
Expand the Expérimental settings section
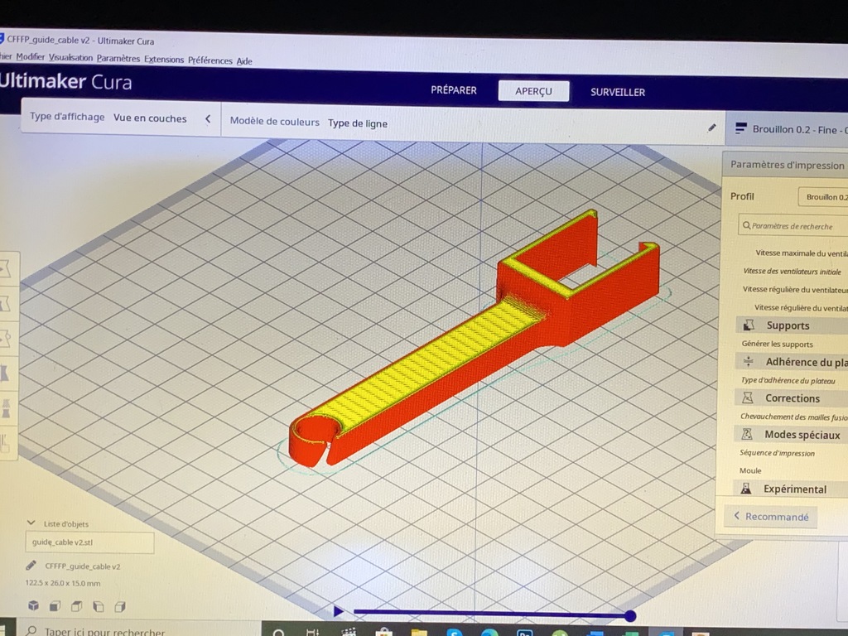[x=789, y=489]
